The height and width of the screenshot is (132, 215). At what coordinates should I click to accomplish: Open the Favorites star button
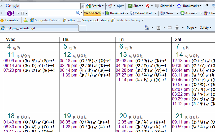[9, 20]
